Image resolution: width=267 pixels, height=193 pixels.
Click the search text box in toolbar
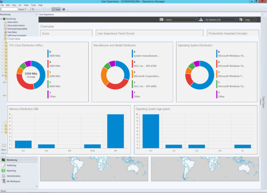(9, 9)
